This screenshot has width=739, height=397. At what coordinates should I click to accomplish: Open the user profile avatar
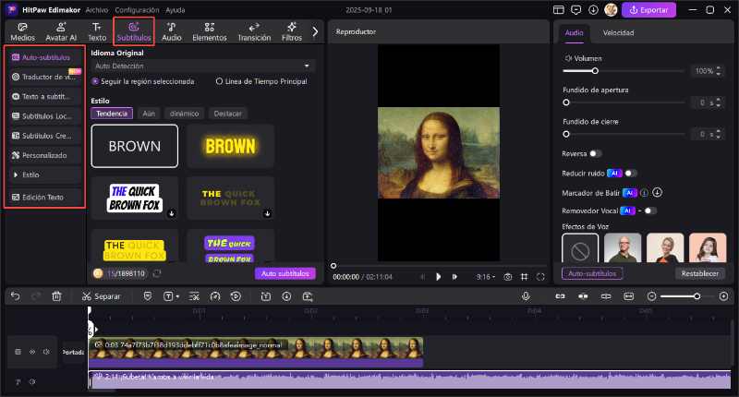click(611, 10)
